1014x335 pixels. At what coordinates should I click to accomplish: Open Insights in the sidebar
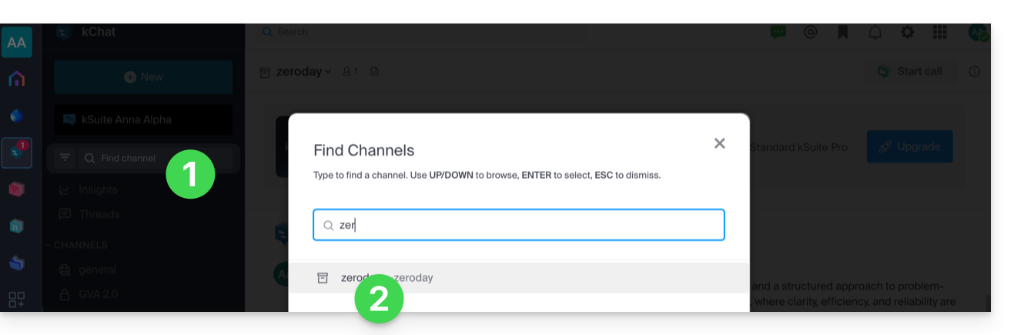click(x=98, y=189)
